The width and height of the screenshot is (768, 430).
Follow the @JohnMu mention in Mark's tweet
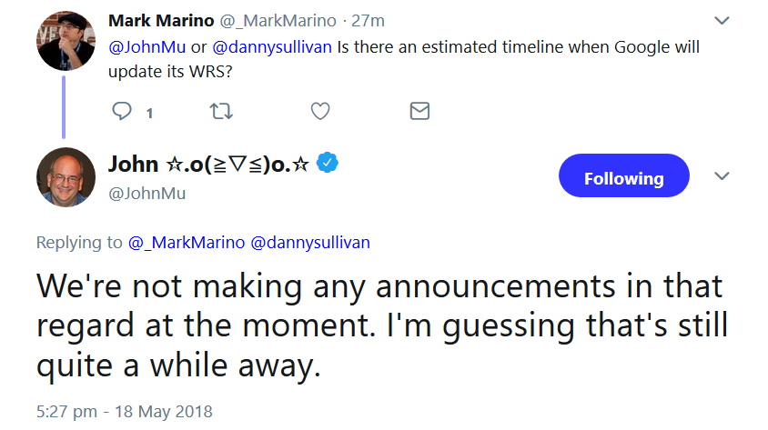(141, 45)
